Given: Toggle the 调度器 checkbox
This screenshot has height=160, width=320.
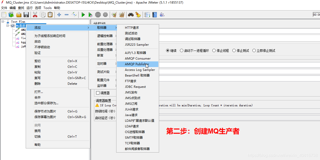Looking at the screenshot, I should tap(98, 93).
